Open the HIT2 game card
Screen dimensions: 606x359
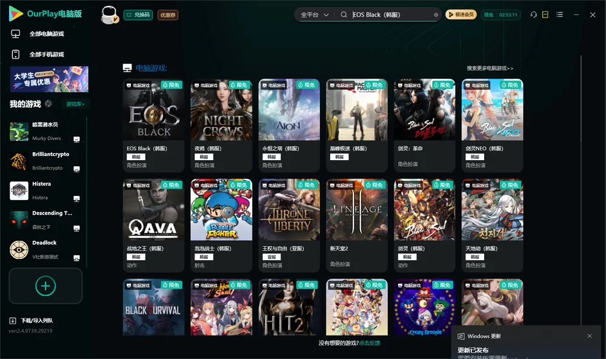(289, 307)
